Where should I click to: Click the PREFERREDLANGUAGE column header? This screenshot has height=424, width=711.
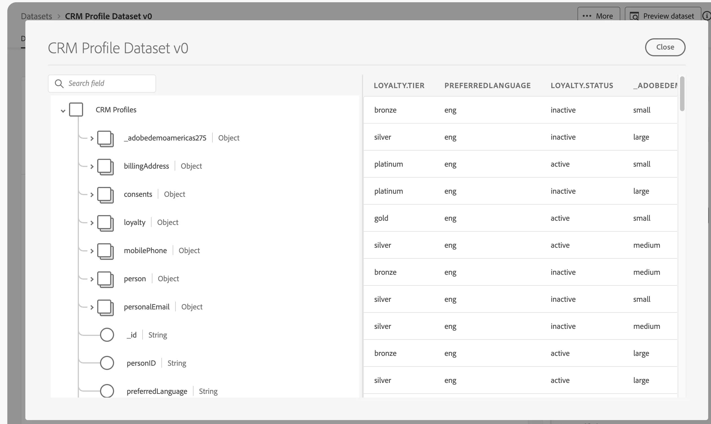(487, 85)
